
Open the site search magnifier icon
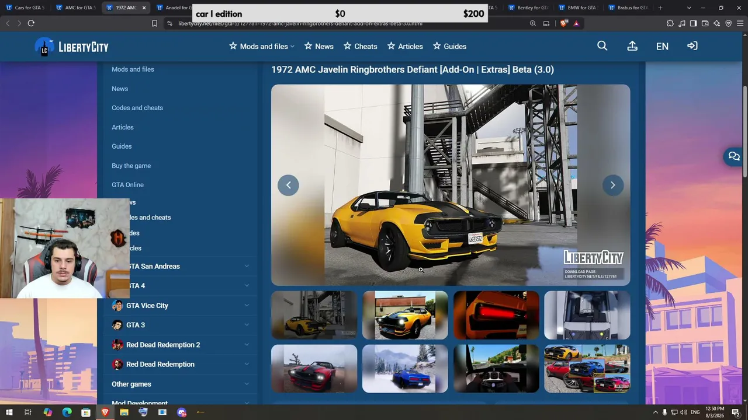[602, 46]
